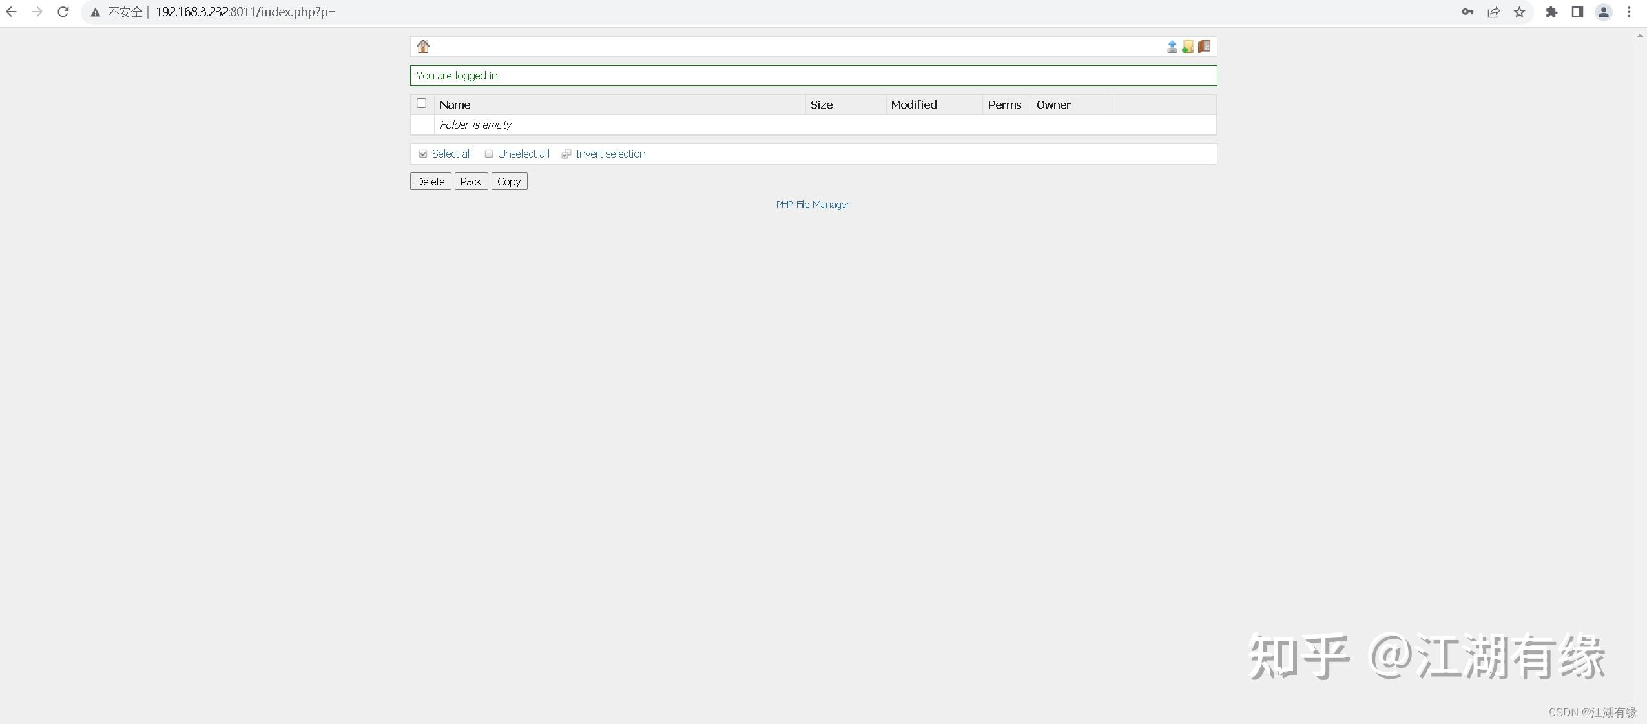1647x724 pixels.
Task: Open the file upload tool
Action: tap(1171, 46)
